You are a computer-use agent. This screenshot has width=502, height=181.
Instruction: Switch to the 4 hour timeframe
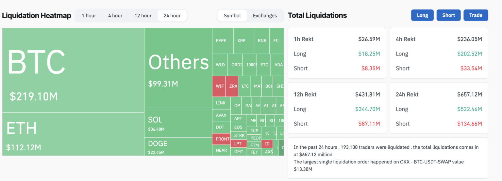point(115,16)
